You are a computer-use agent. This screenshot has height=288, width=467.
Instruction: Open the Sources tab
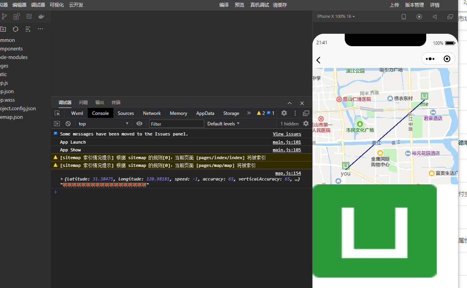(126, 113)
